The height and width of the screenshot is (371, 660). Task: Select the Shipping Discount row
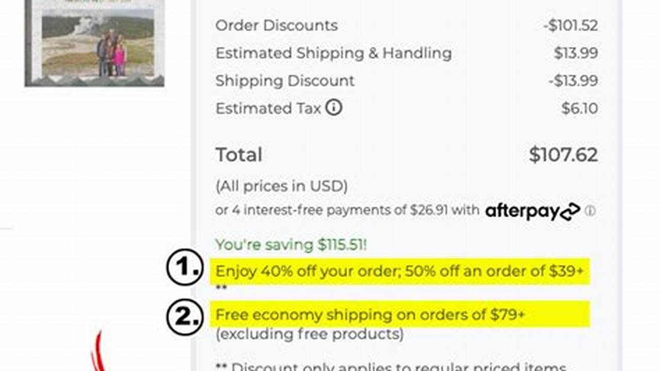pos(285,81)
